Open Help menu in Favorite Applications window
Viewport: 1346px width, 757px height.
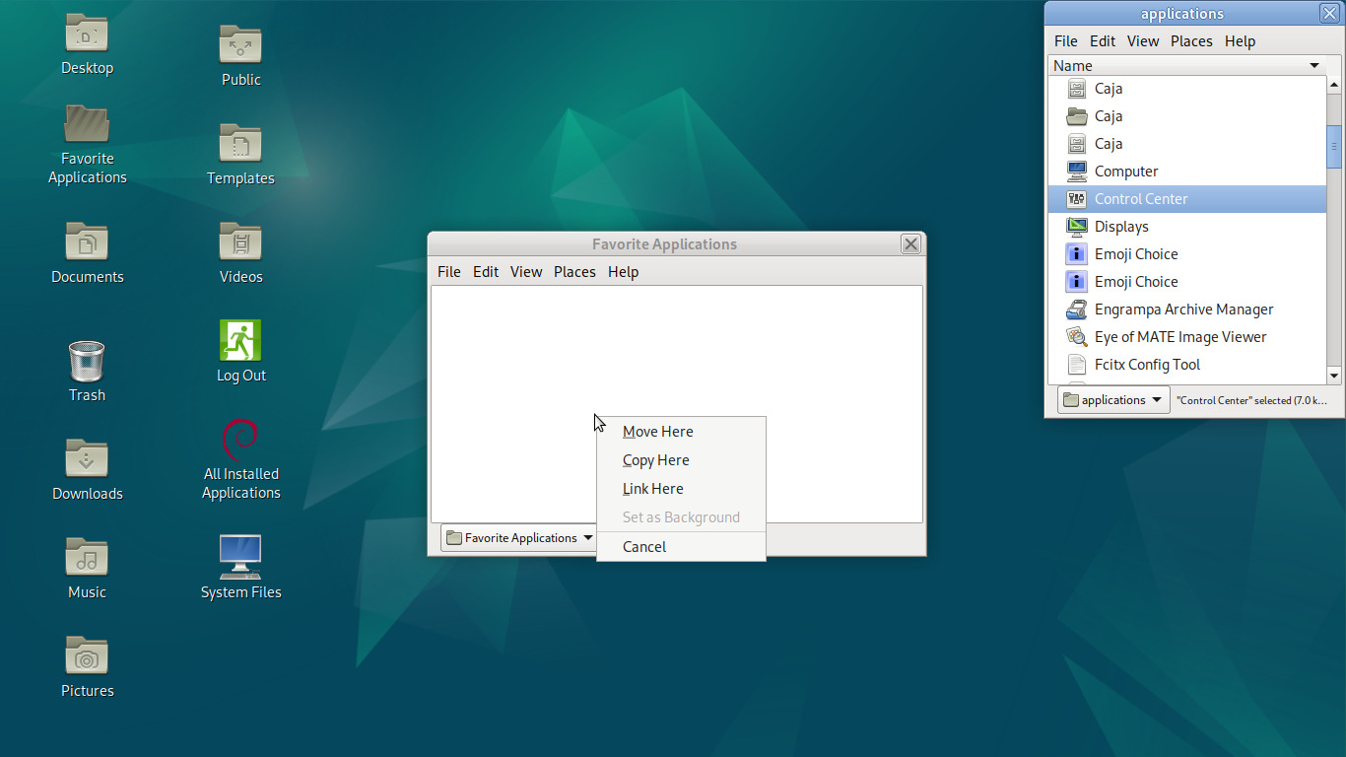624,272
